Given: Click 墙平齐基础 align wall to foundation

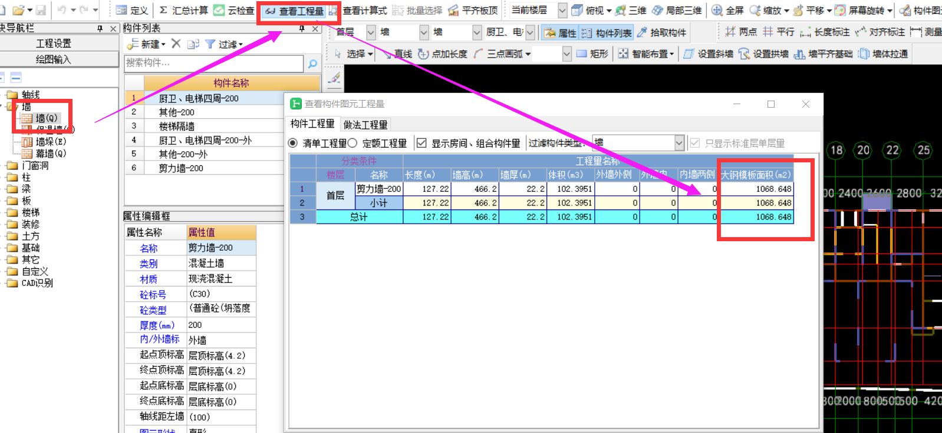Looking at the screenshot, I should point(823,54).
